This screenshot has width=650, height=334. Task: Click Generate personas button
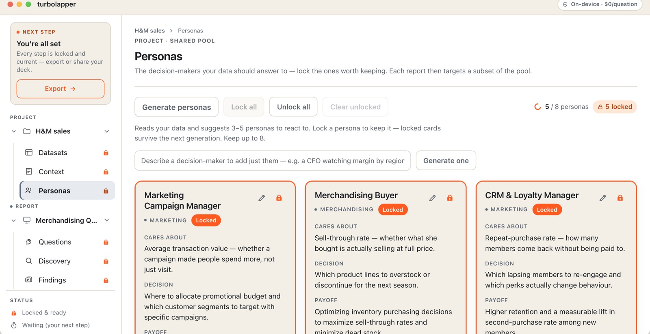tap(176, 107)
